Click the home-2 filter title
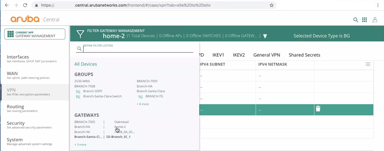Screen dimensions: 384x151 point(114,36)
